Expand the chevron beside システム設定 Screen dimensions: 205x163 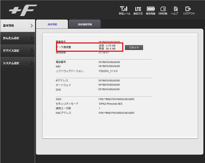32,63
